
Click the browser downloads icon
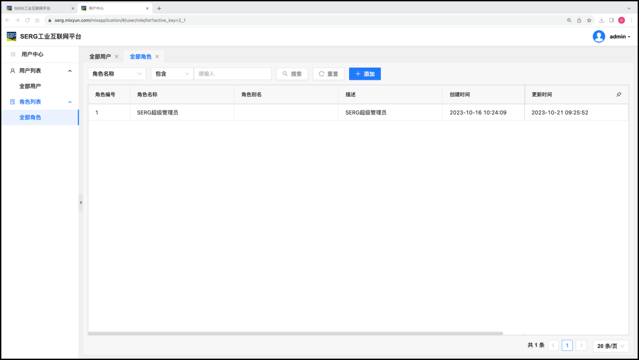[601, 20]
